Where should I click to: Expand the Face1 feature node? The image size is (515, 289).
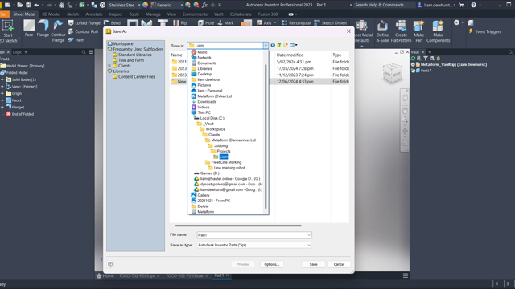(x=2, y=100)
